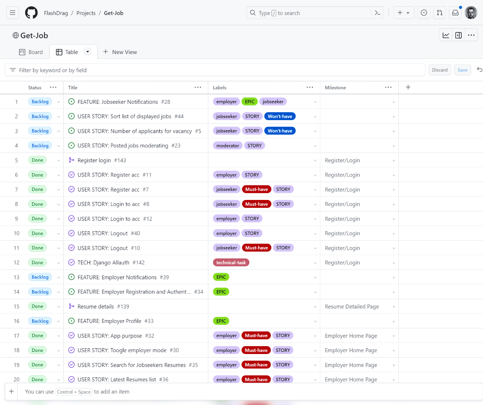Select the Table view tab
The image size is (483, 405).
(67, 52)
